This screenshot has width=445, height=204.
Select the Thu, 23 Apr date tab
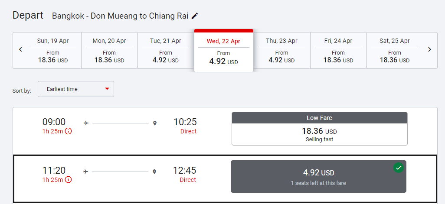coord(281,50)
